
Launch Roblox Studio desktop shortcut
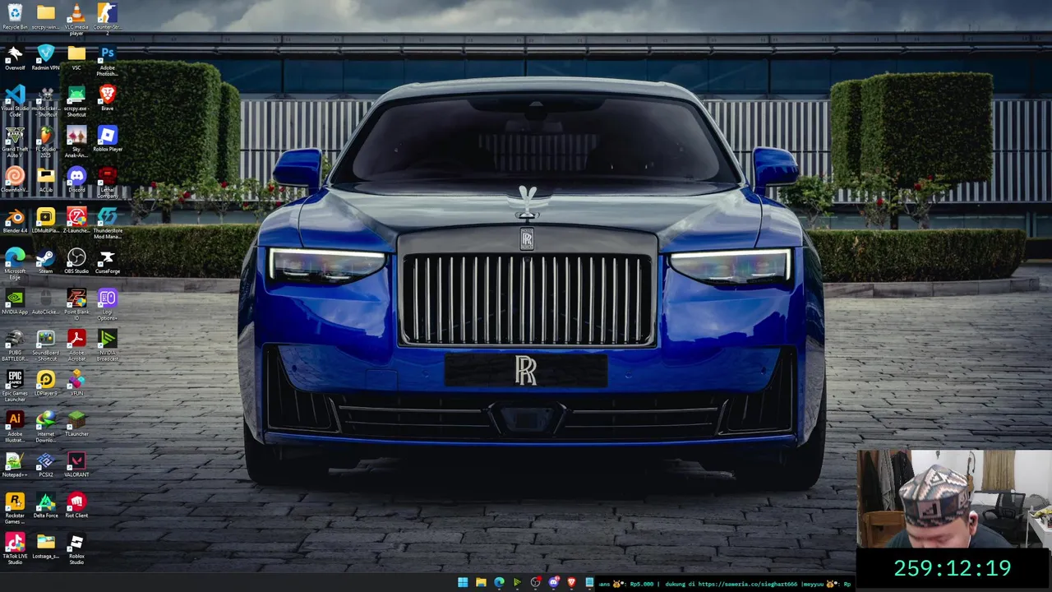[x=76, y=548]
